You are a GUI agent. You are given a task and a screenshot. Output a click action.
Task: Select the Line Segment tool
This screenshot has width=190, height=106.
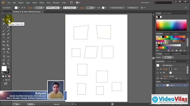[4, 27]
